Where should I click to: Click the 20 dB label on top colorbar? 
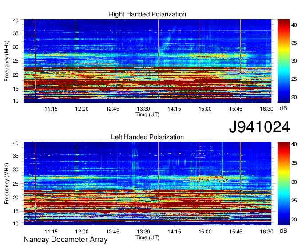click(294, 97)
